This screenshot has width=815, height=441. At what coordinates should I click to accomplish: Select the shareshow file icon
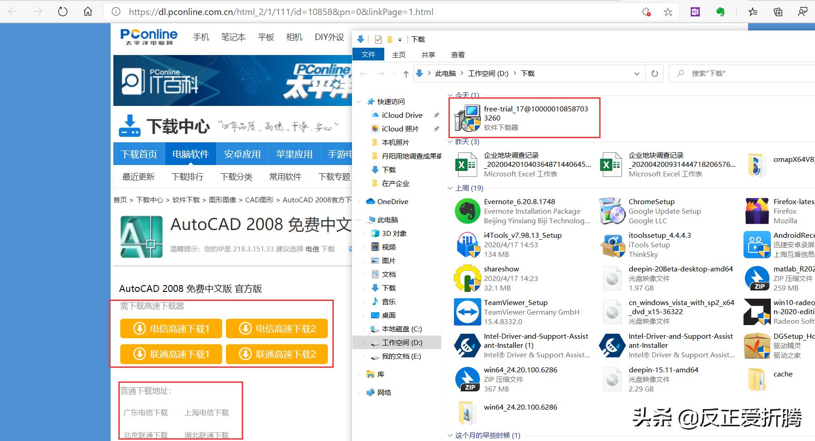[x=468, y=279]
